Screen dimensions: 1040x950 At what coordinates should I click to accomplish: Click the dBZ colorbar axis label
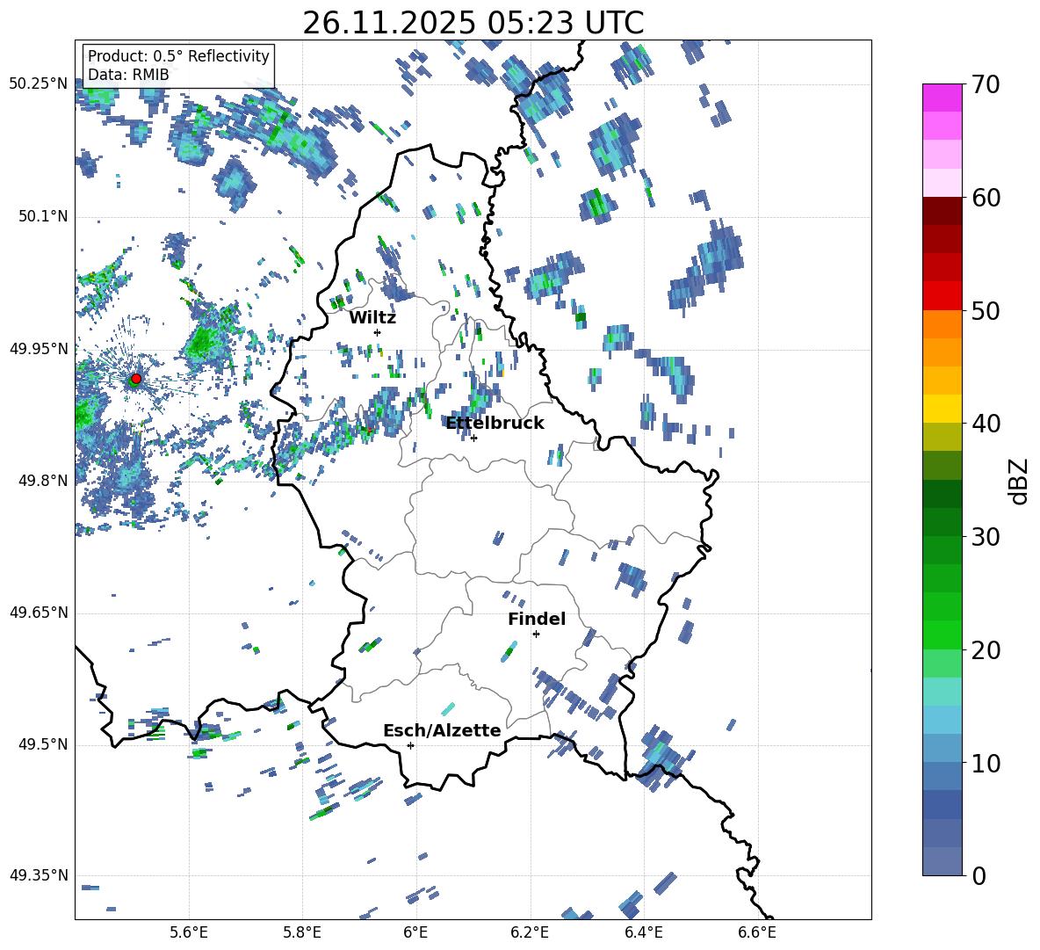1020,481
